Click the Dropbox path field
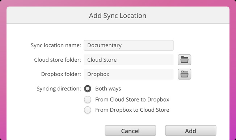This screenshot has width=236, height=140. point(128,74)
